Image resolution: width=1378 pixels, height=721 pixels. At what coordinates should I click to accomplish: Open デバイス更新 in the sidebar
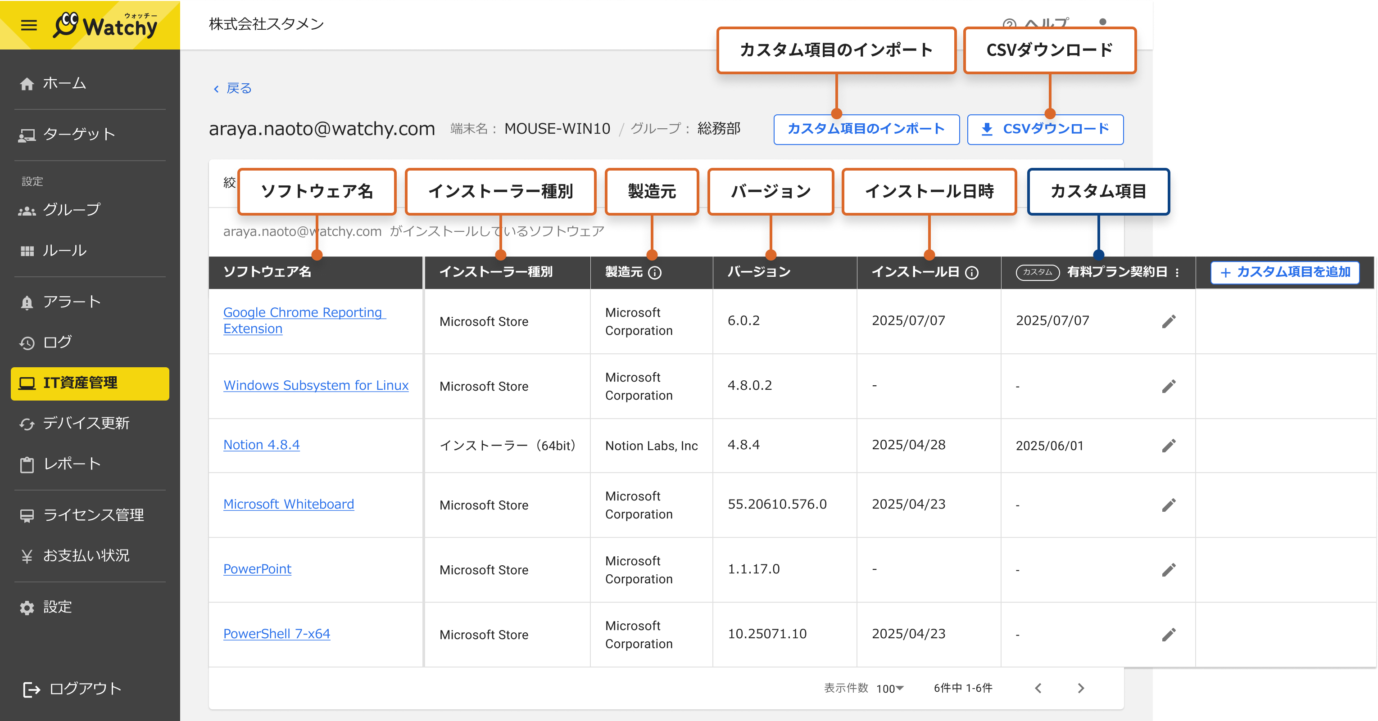pyautogui.click(x=74, y=424)
